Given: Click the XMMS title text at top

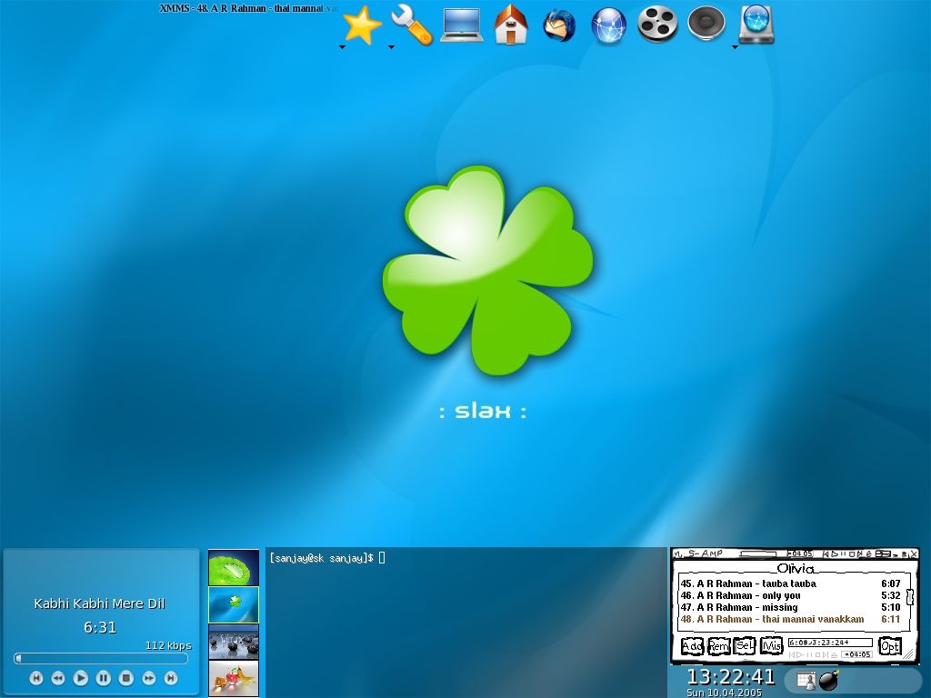Looking at the screenshot, I should click(248, 8).
